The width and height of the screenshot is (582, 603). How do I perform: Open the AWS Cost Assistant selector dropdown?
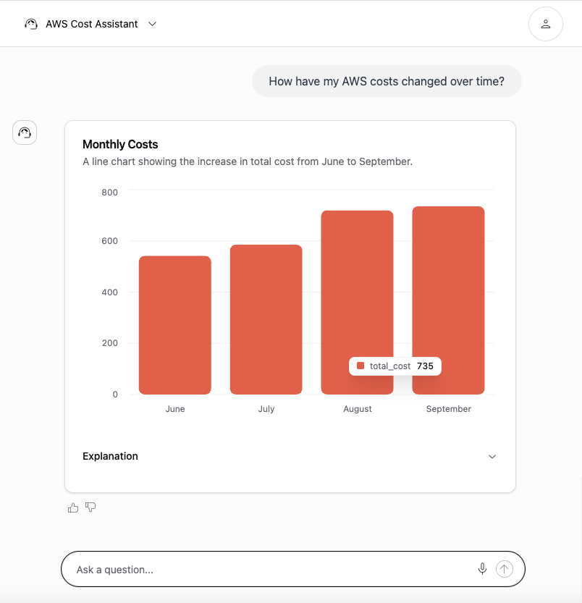[x=152, y=24]
